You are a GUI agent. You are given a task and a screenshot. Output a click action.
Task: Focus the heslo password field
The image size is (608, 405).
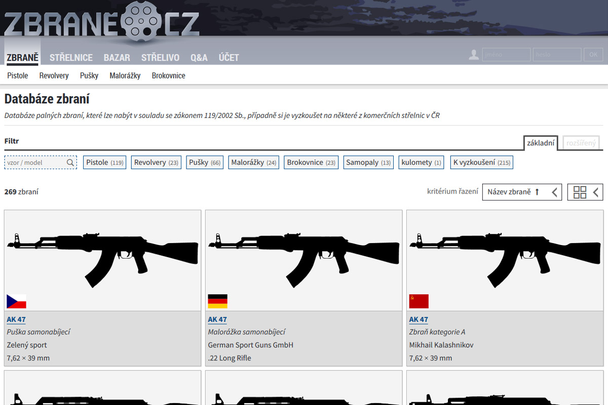557,55
